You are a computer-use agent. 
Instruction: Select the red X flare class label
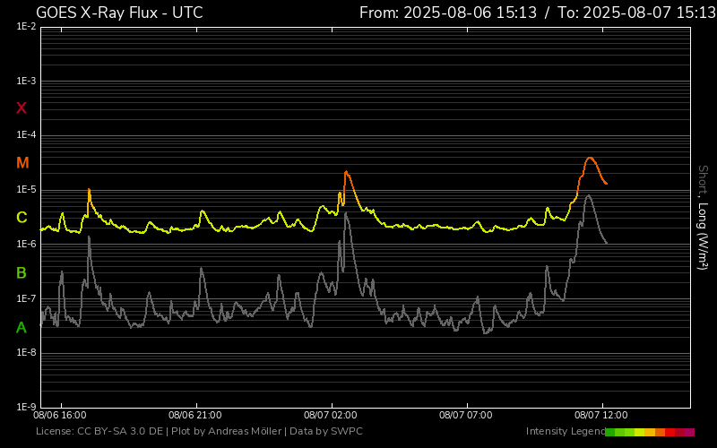pyautogui.click(x=22, y=108)
